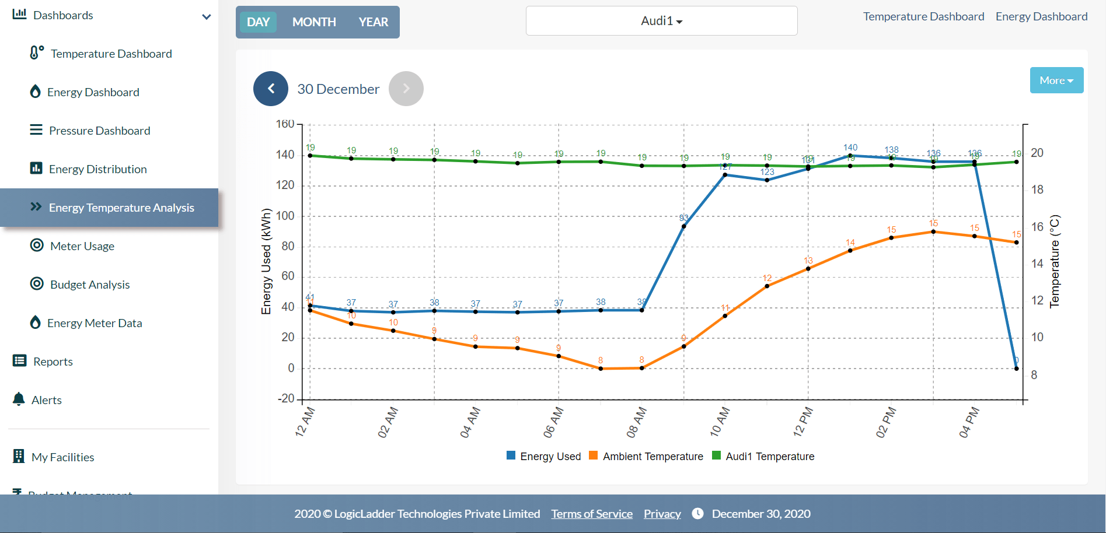Click the Budget Analysis icon
Image resolution: width=1106 pixels, height=533 pixels.
coord(36,284)
